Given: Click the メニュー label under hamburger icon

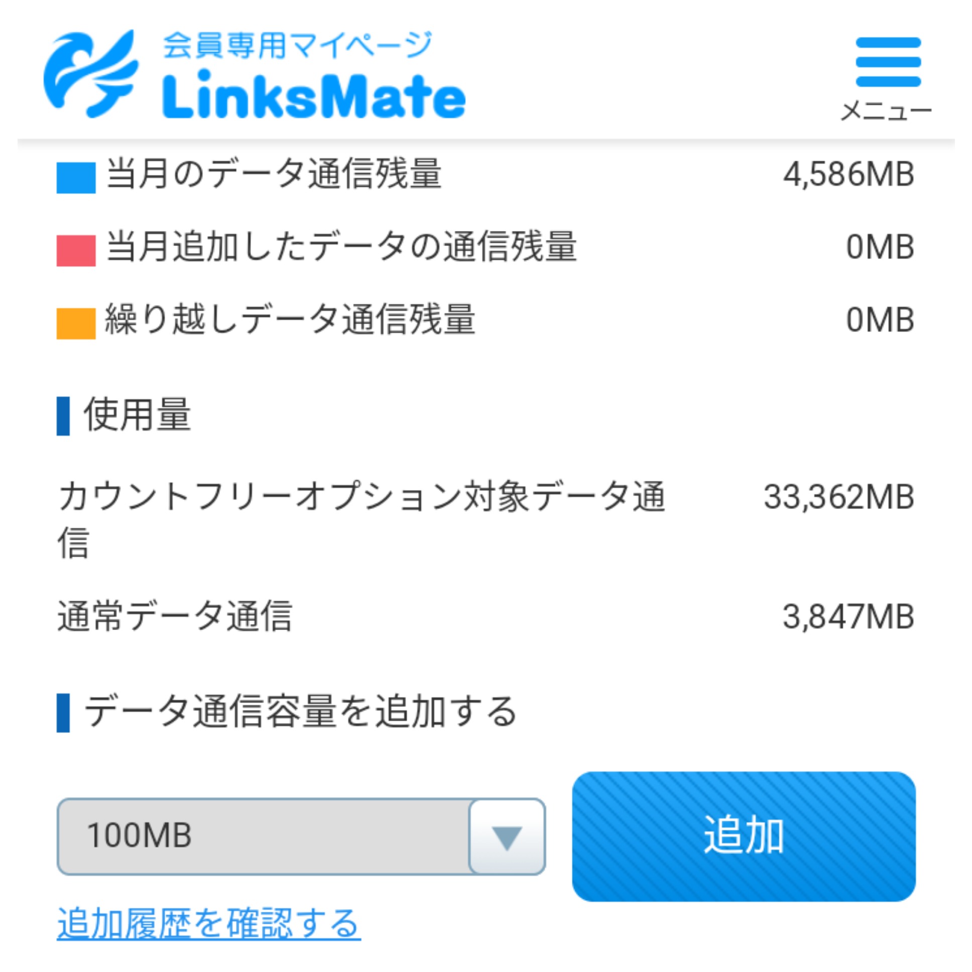Looking at the screenshot, I should pos(887,111).
